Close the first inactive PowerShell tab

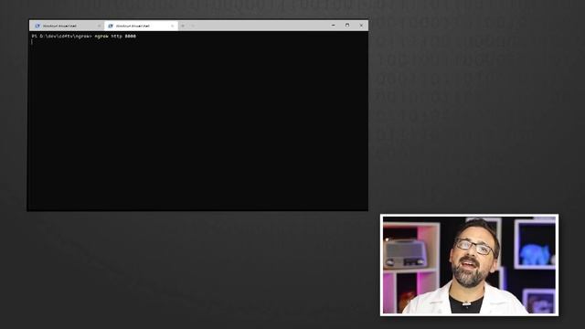[99, 26]
